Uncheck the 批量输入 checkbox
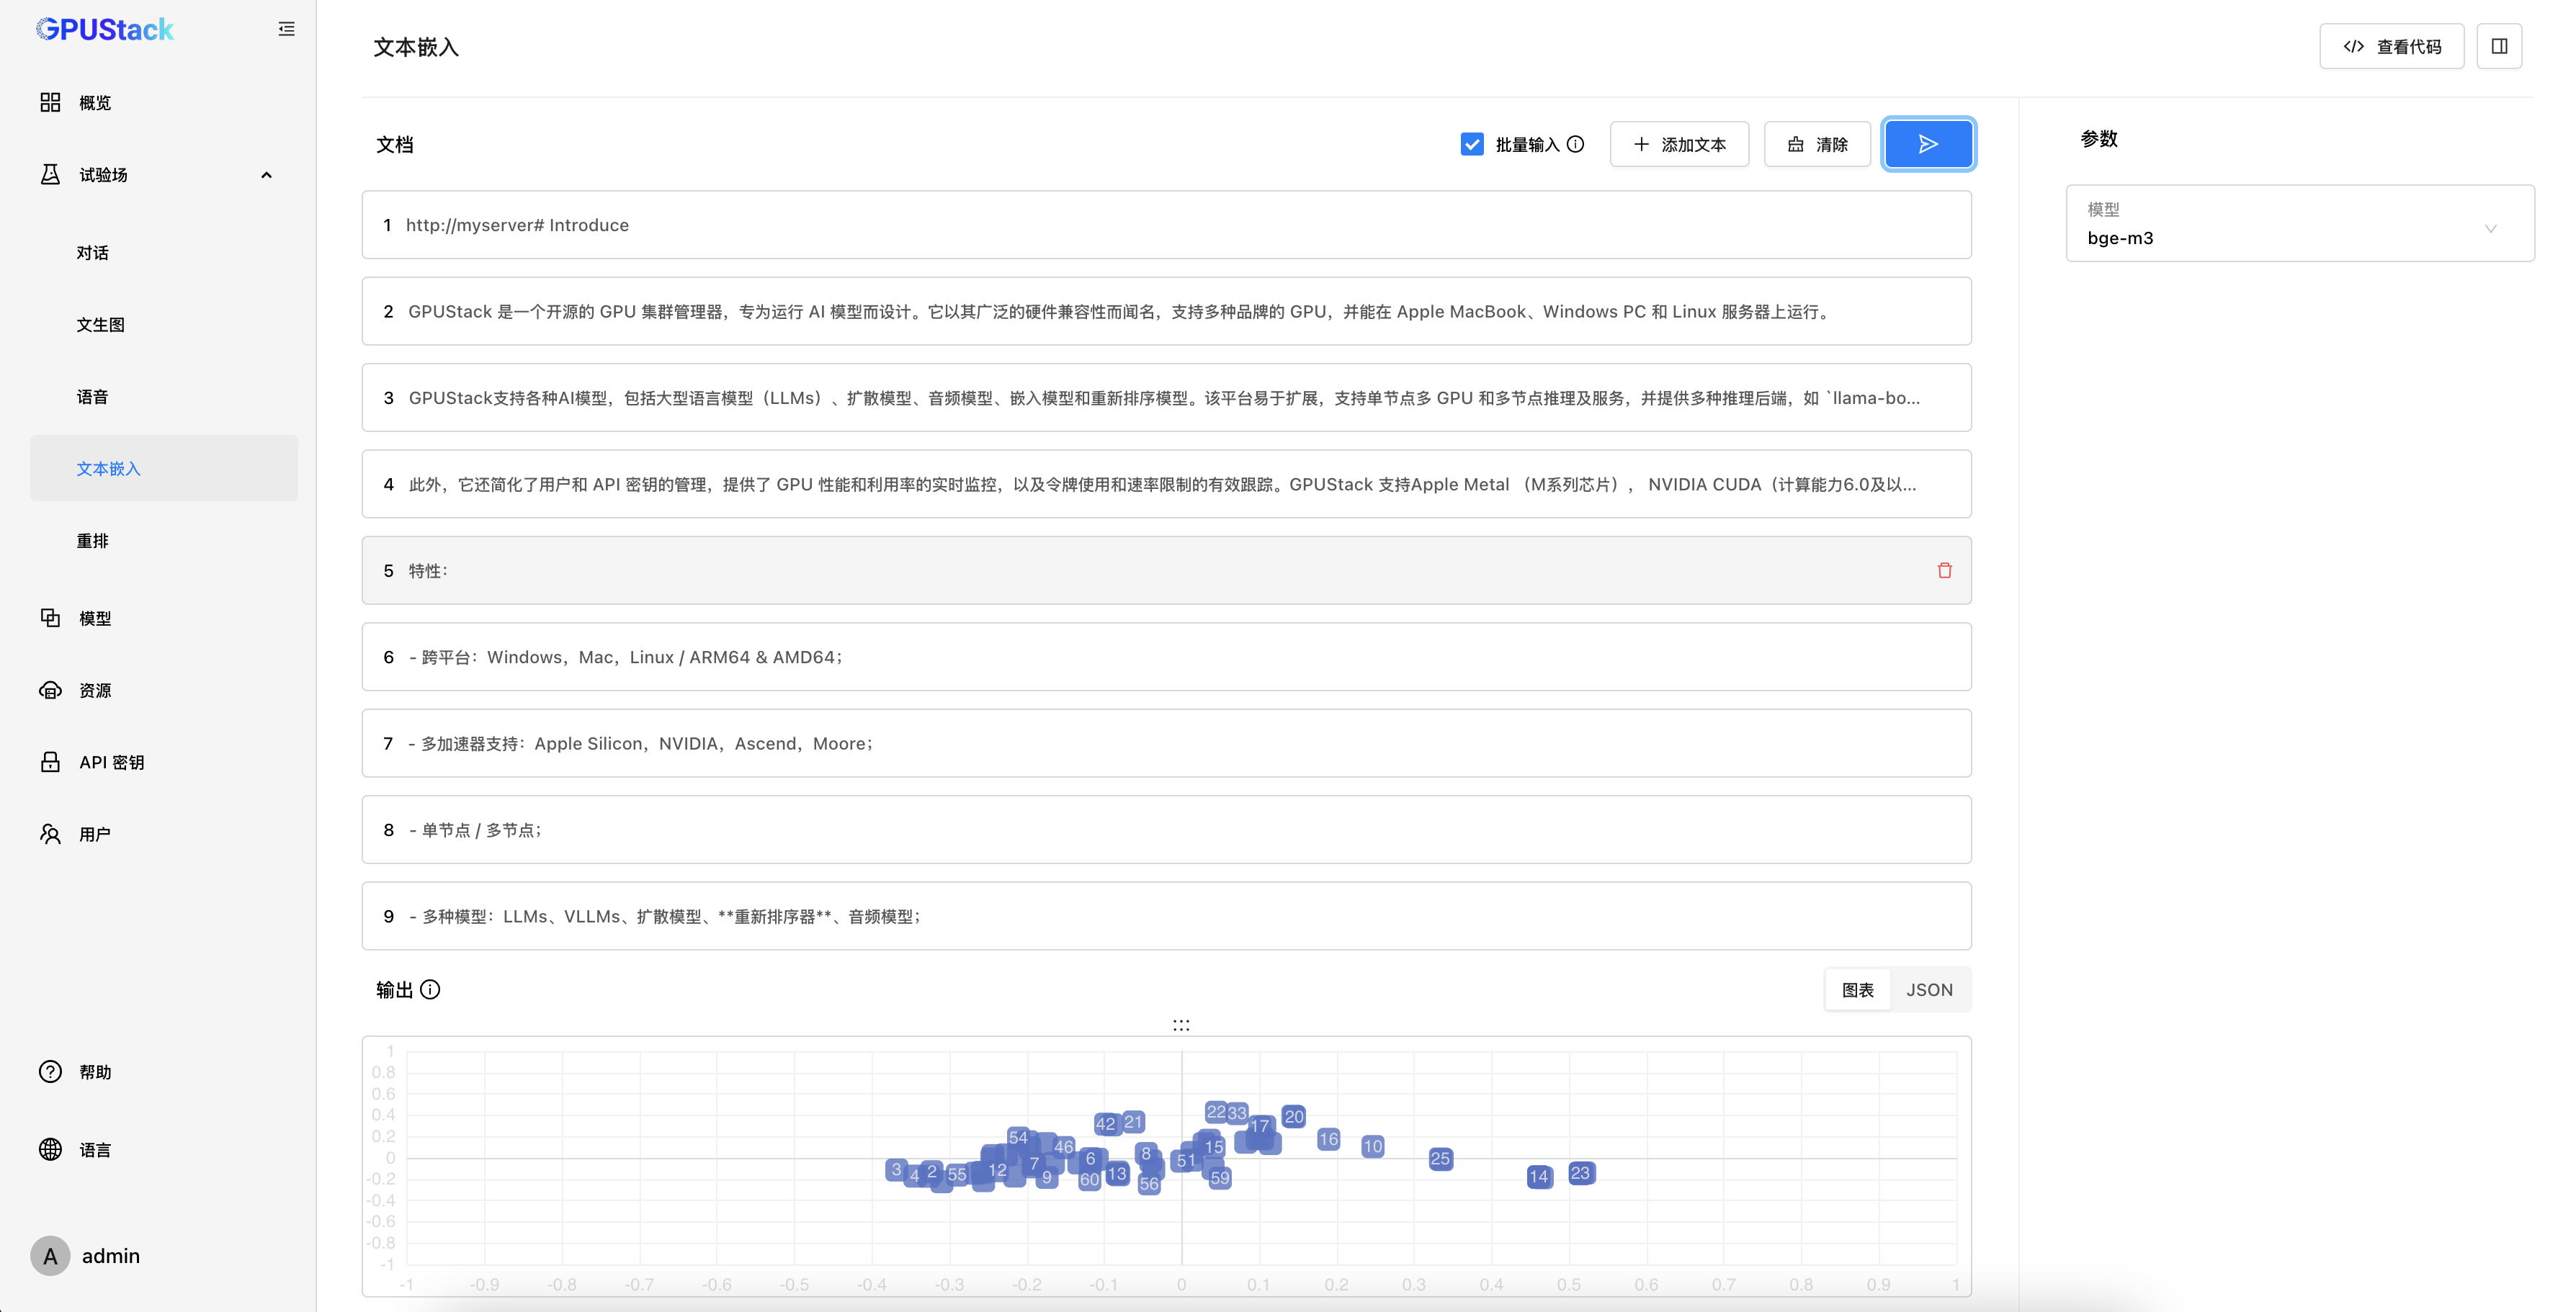 point(1471,144)
